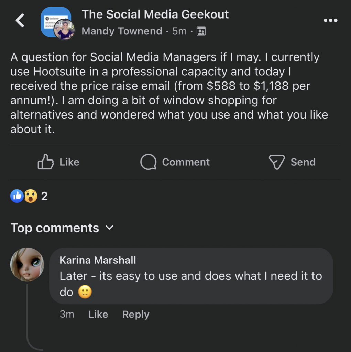Open the blue like reaction icon
Viewport: 351px width, 352px height.
pyautogui.click(x=17, y=196)
